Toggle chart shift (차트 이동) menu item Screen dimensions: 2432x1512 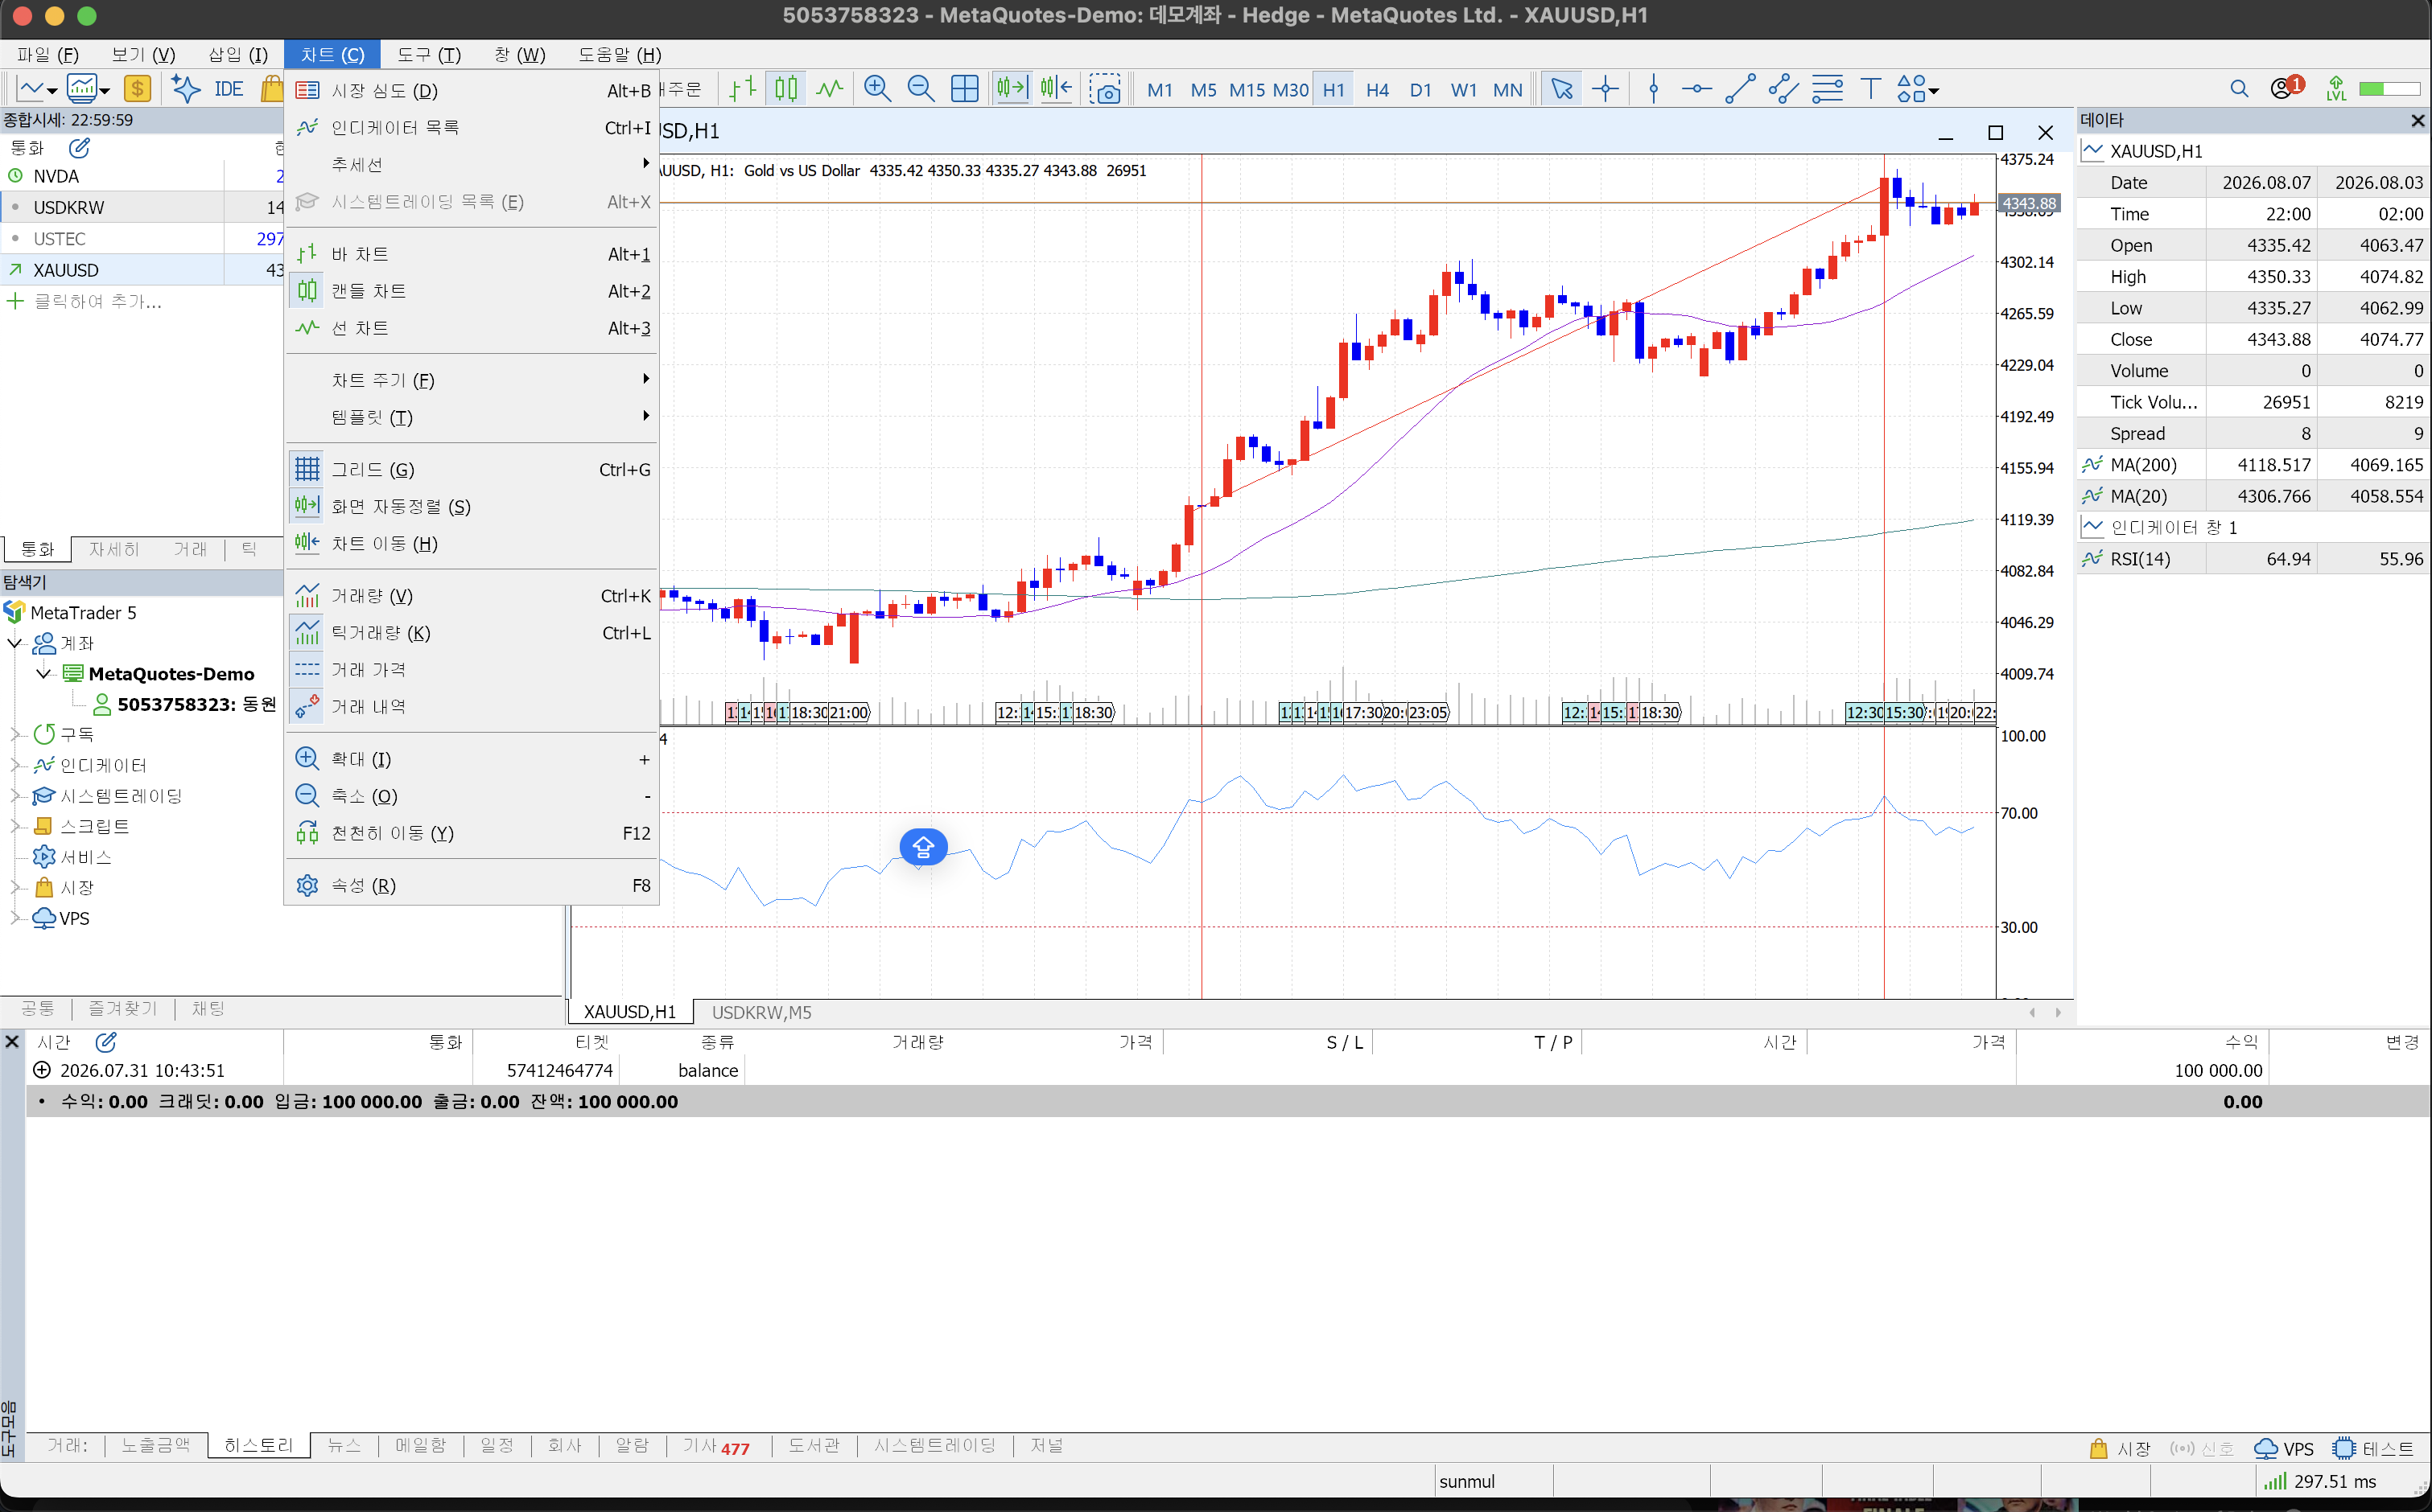(472, 543)
